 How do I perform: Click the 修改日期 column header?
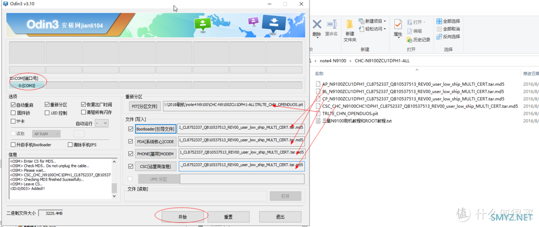(x=531, y=73)
